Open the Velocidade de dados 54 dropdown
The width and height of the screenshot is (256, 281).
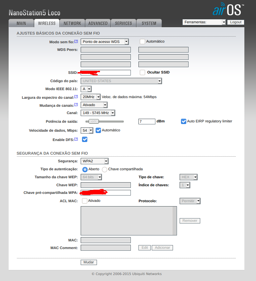(87, 130)
